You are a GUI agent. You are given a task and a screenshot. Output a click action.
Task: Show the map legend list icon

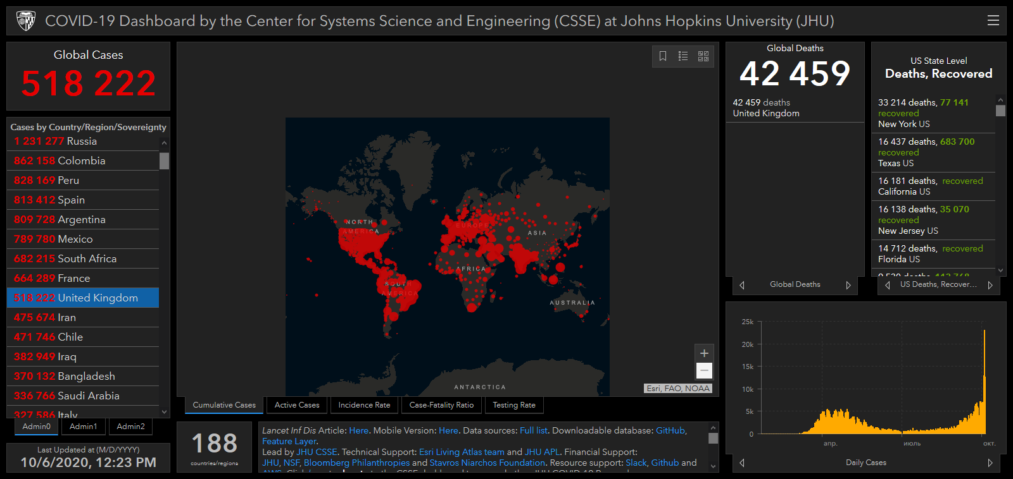click(683, 56)
